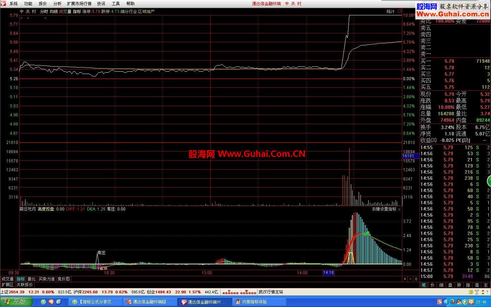491x307 pixels.
Task: Click the 14:16 time marker on axis
Action: [x=328, y=273]
